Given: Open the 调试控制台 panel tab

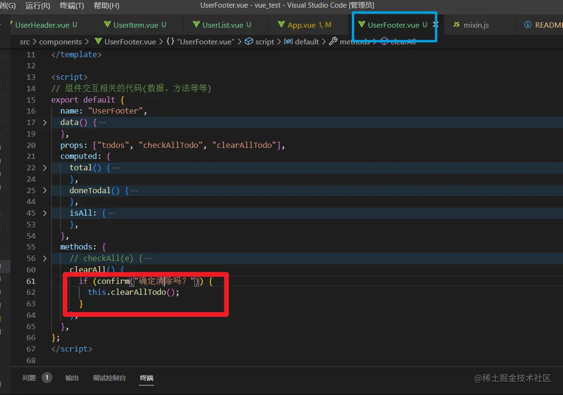Looking at the screenshot, I should [x=109, y=378].
